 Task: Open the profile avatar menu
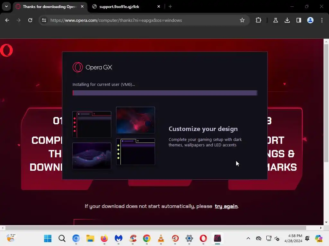coord(310,20)
